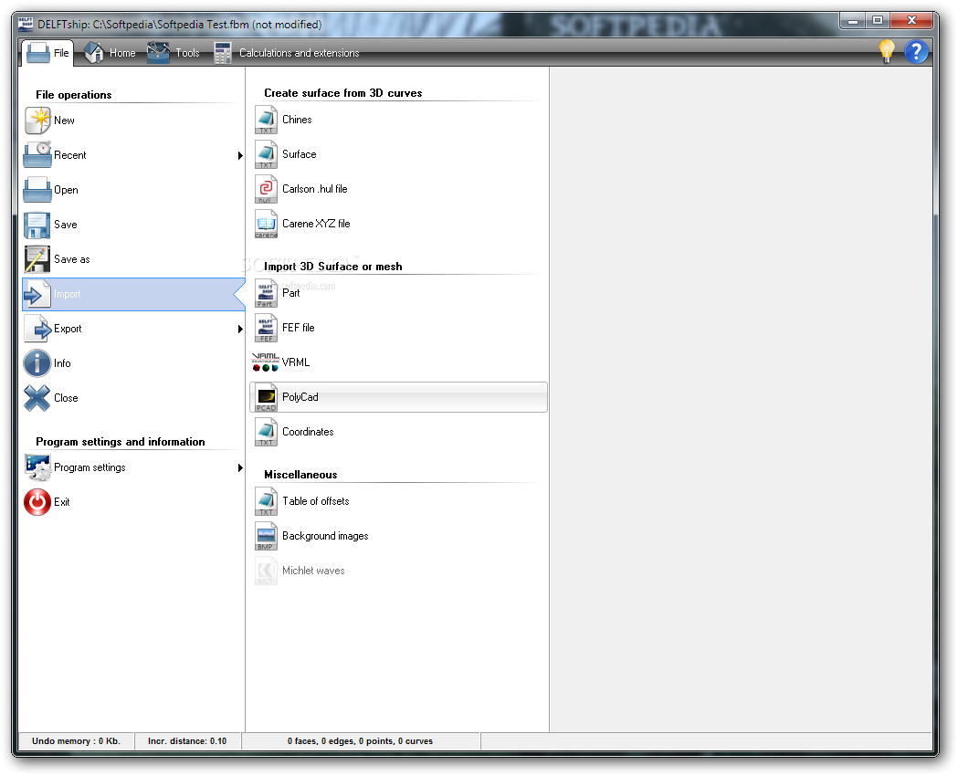Click faces, edges, points, curves status text
Viewport: 958px width, 776px height.
tap(360, 741)
